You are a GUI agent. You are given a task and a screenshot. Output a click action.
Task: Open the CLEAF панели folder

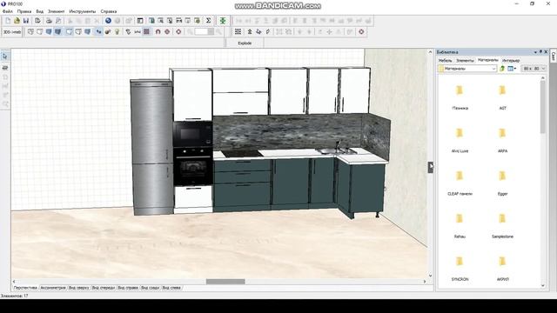(x=460, y=182)
